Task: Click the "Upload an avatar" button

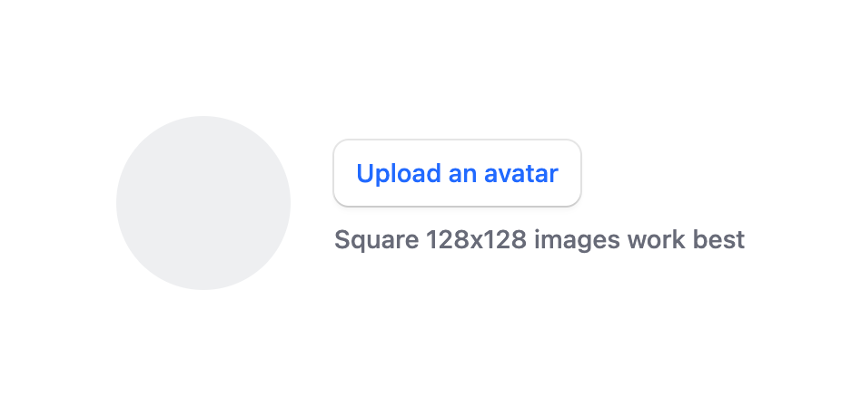Action: (457, 173)
